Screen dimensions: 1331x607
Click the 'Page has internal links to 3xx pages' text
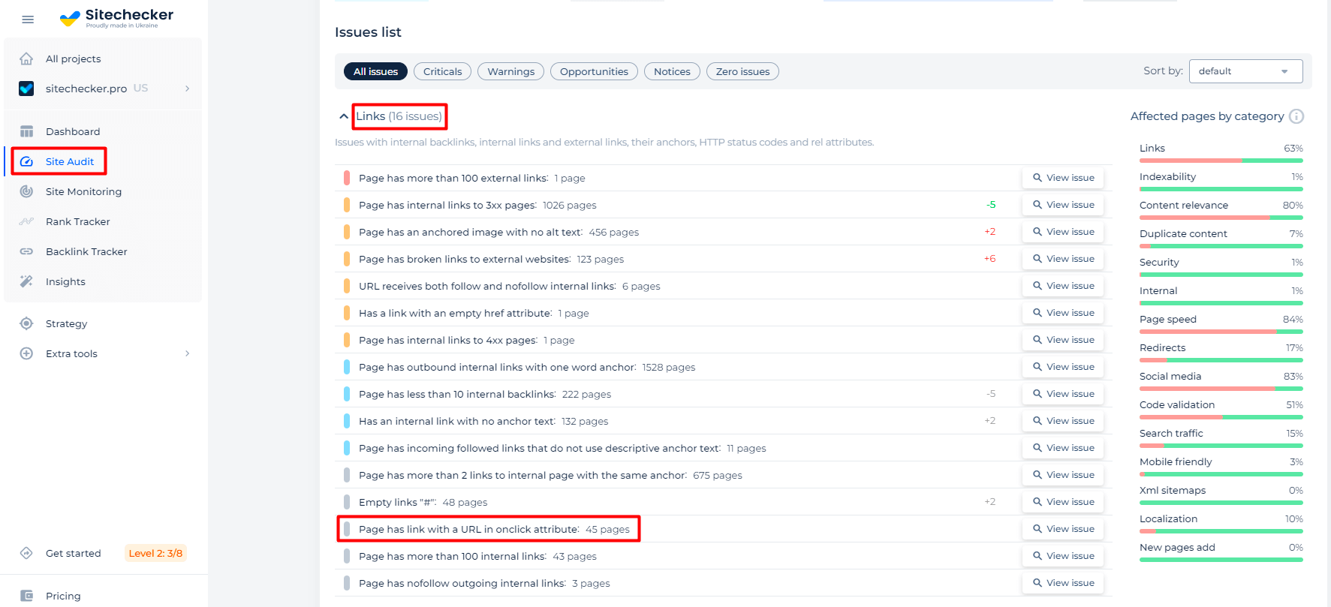[447, 205]
